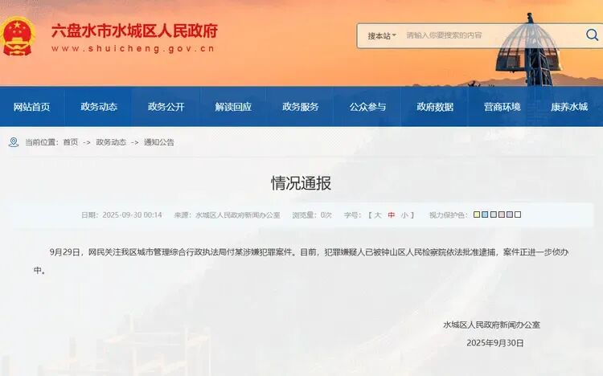Click source text 水城区人民政府新闻办公室 in the info bar
The image size is (603, 376).
coord(238,215)
